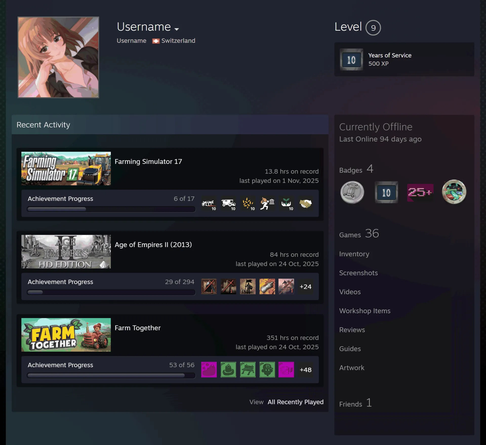This screenshot has height=445, width=486.
Task: Click the Farm Together achievement progress bar
Action: point(111,375)
